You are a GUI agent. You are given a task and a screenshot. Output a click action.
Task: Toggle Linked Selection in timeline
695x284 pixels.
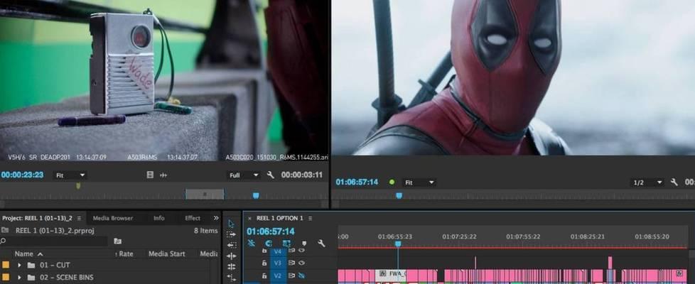286,244
